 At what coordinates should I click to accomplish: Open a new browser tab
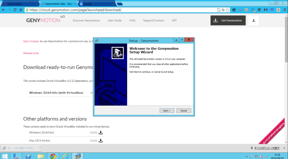[120, 4]
